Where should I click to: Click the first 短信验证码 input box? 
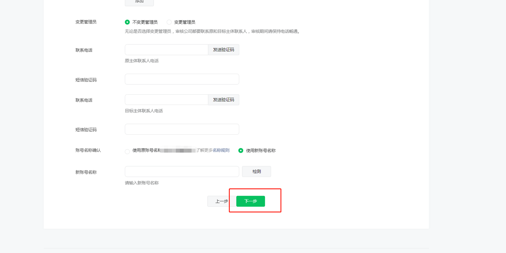pyautogui.click(x=182, y=79)
